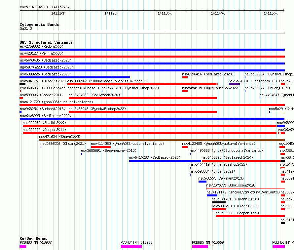
Task: Open nsv4114585 (gnomADStructuralVariants) variant
Action: click(x=128, y=144)
